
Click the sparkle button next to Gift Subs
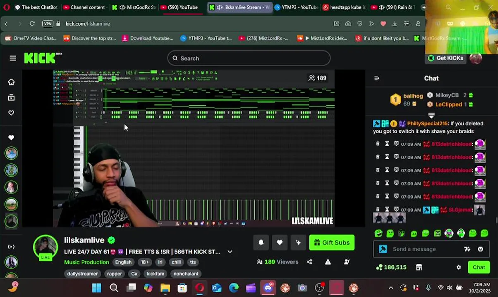tap(298, 243)
